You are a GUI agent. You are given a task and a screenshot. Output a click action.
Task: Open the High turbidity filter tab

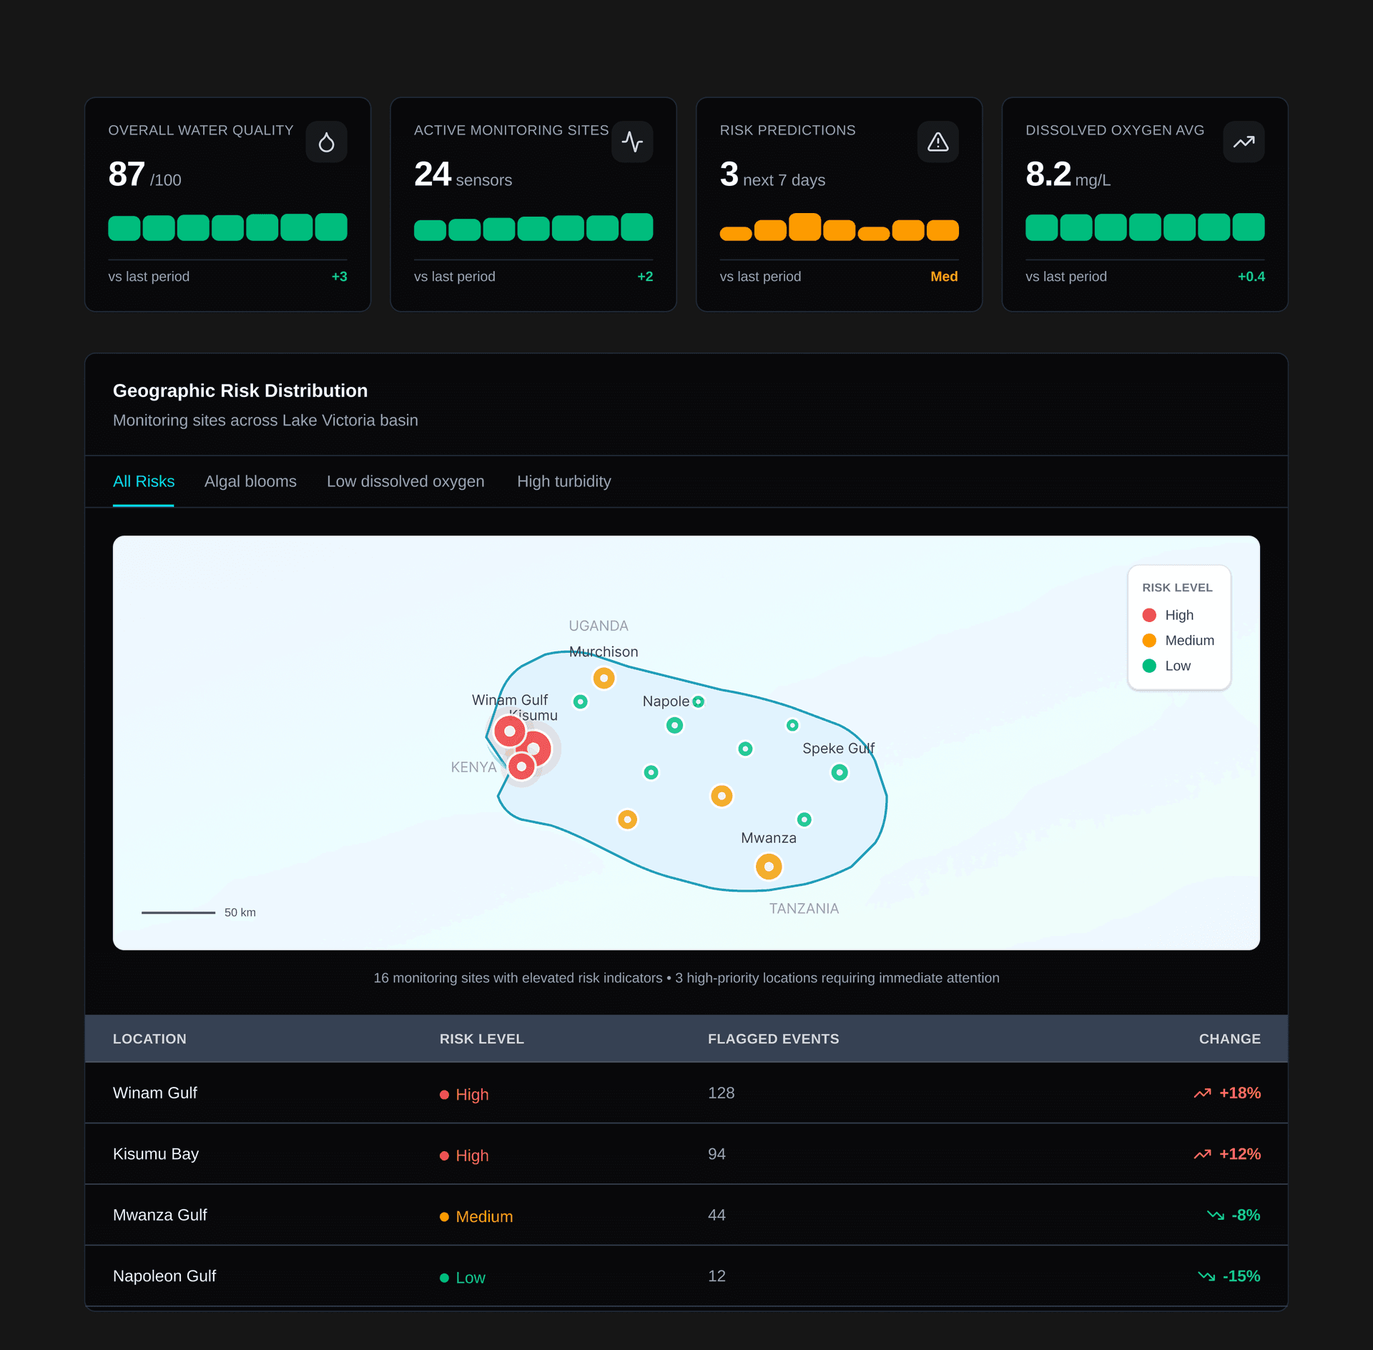(564, 481)
